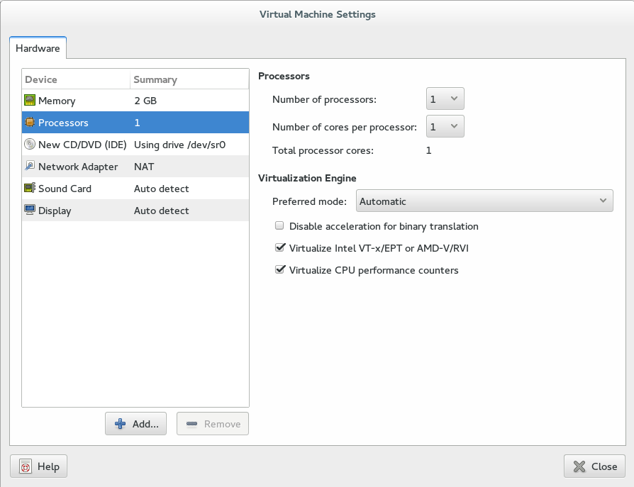Click the plus icon on Add button

(121, 424)
